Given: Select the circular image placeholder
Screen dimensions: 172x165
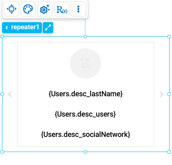Looking at the screenshot, I should (x=85, y=63).
